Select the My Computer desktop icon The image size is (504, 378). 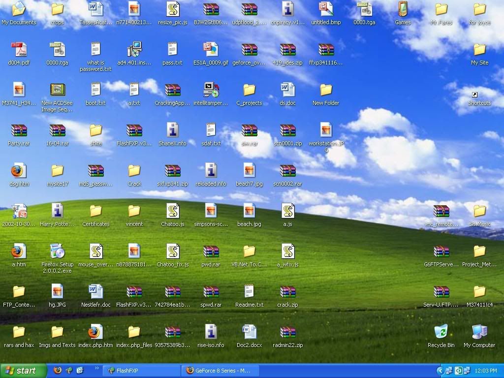pos(479,332)
